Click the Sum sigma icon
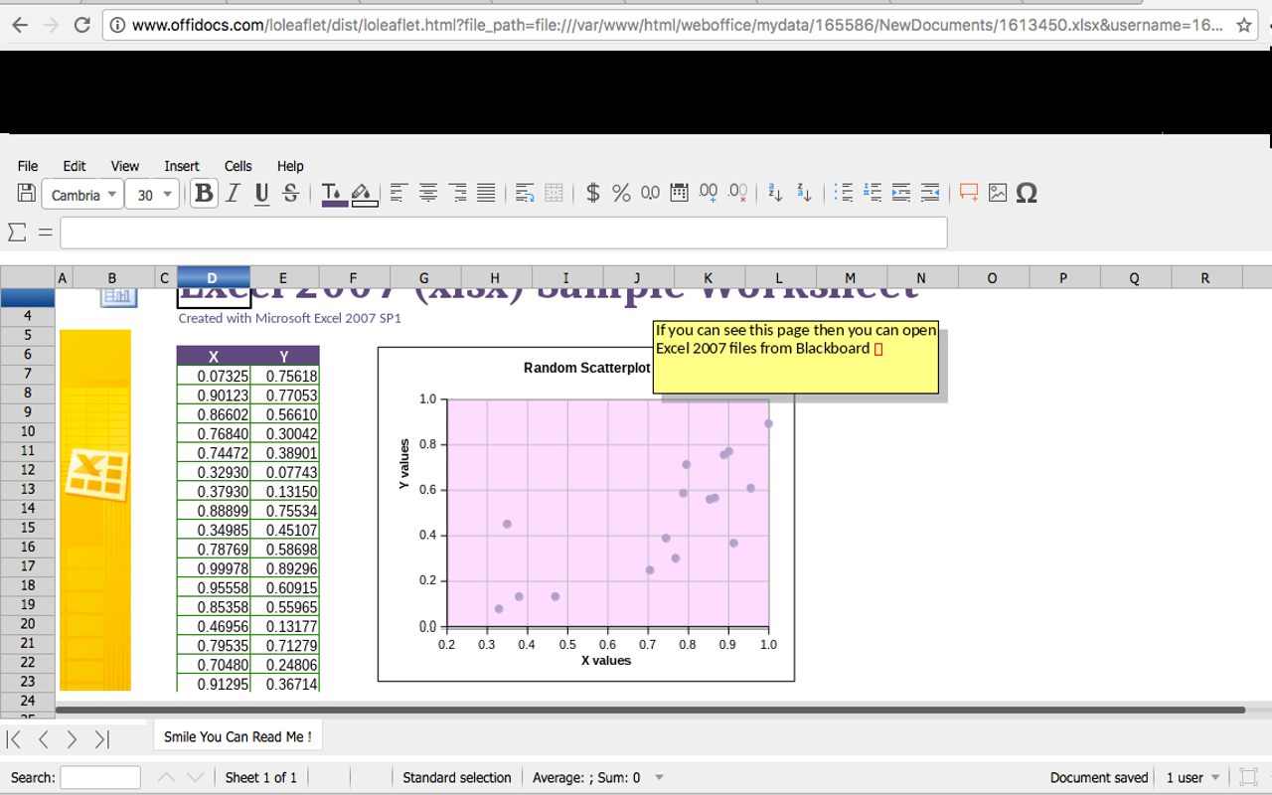The height and width of the screenshot is (795, 1272). pos(17,233)
